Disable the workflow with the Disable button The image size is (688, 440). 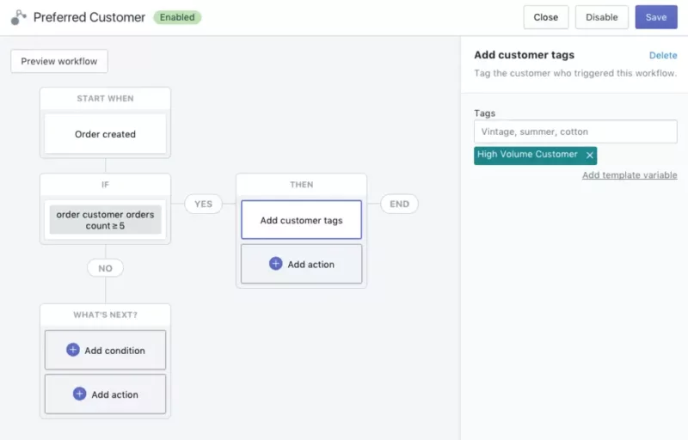602,17
